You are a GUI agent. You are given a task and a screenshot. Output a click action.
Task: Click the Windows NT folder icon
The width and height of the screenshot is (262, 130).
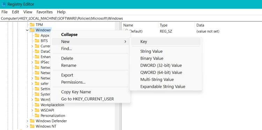point(32,126)
